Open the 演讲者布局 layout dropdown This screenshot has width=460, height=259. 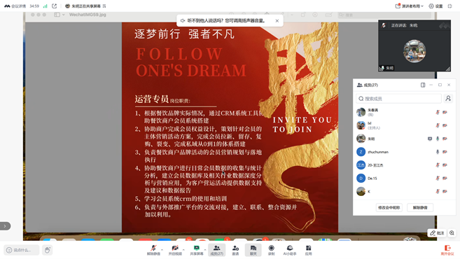[410, 6]
